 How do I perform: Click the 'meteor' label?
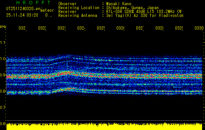[x=47, y=10]
